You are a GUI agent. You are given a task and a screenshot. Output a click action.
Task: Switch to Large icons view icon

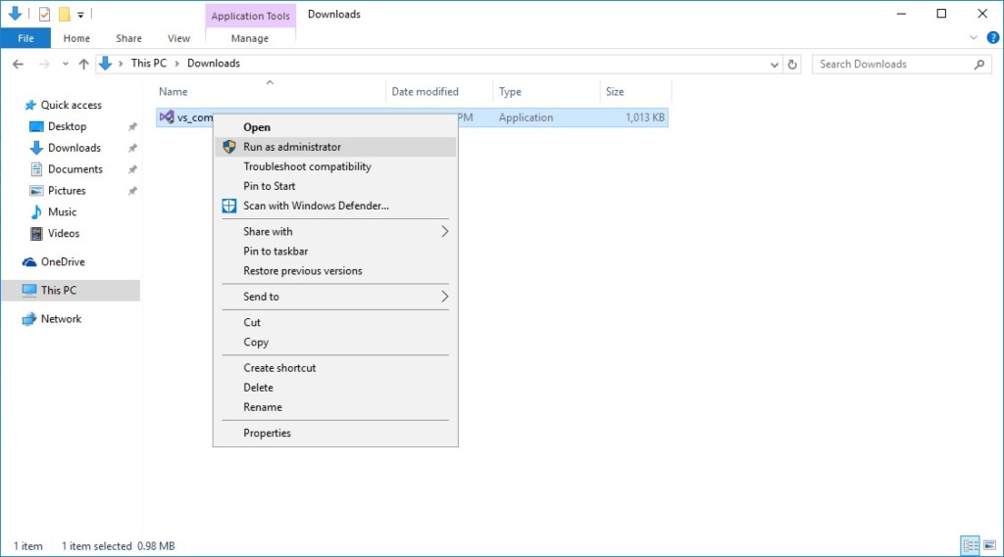coord(990,545)
